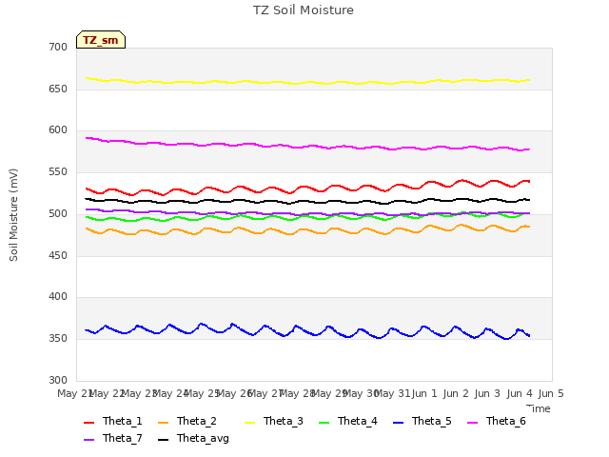The width and height of the screenshot is (609, 457).
Task: Click the Soil Moisture (mV) axis label
Action: coord(13,214)
